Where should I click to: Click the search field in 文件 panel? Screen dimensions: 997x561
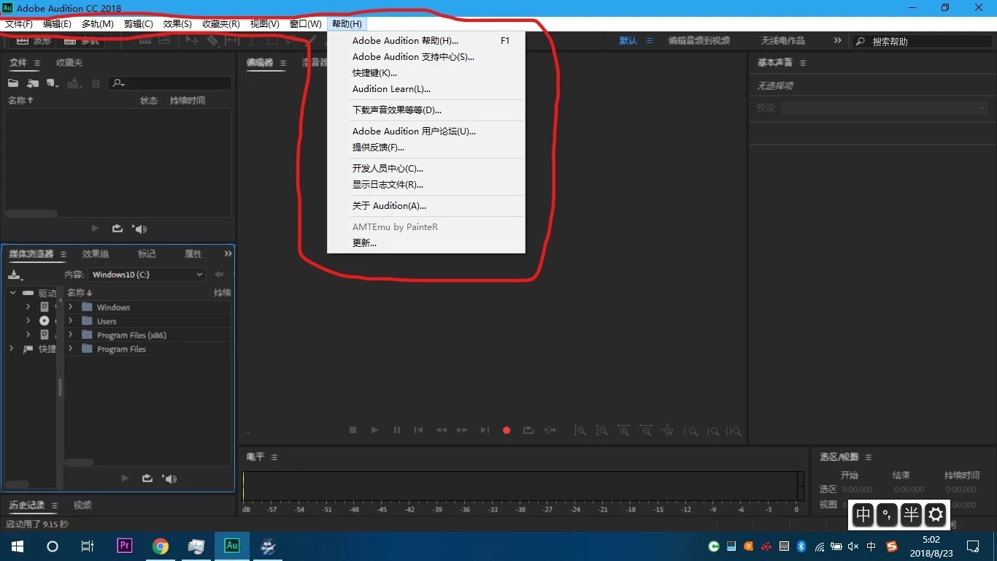point(170,83)
